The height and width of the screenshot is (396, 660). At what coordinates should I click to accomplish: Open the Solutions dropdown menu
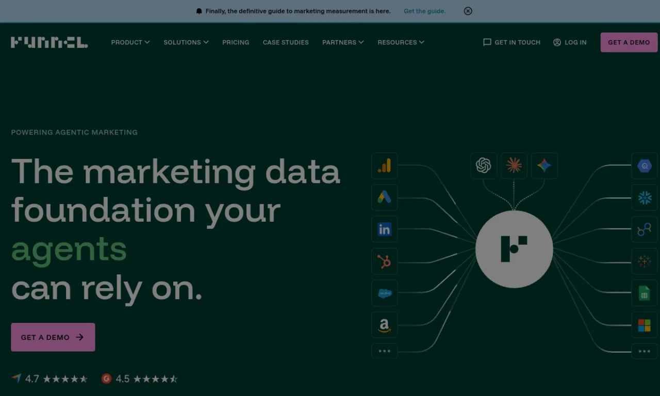(186, 42)
